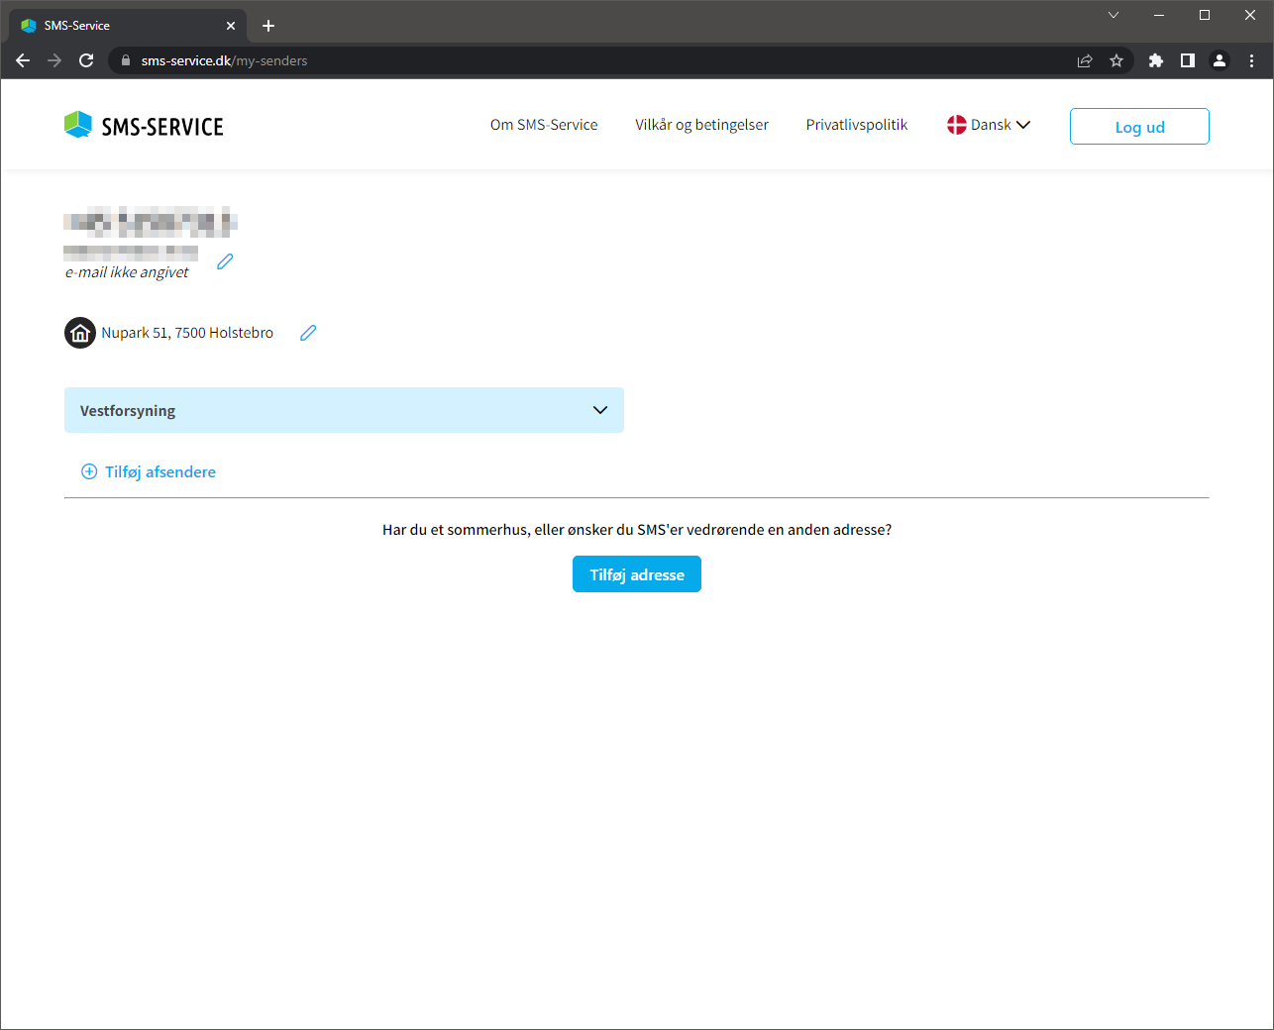Open the Chrome three-dot menu
The image size is (1274, 1030).
point(1251,60)
